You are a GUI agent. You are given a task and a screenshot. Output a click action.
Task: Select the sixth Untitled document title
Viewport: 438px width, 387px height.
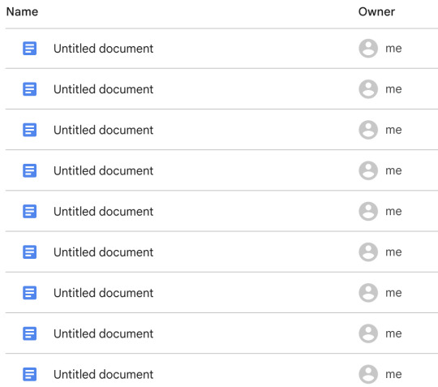click(103, 252)
